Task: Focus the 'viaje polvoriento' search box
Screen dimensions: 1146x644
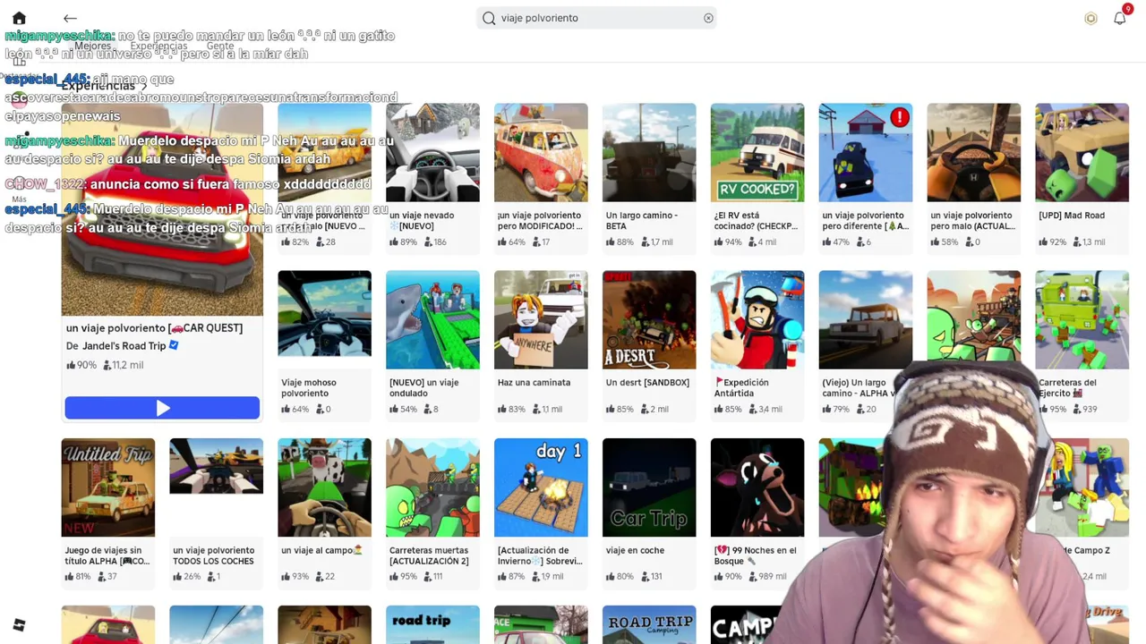Action: pyautogui.click(x=598, y=18)
